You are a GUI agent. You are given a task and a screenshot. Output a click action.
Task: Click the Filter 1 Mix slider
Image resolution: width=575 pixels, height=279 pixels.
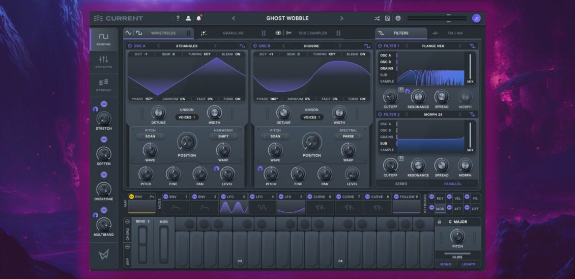(x=470, y=67)
